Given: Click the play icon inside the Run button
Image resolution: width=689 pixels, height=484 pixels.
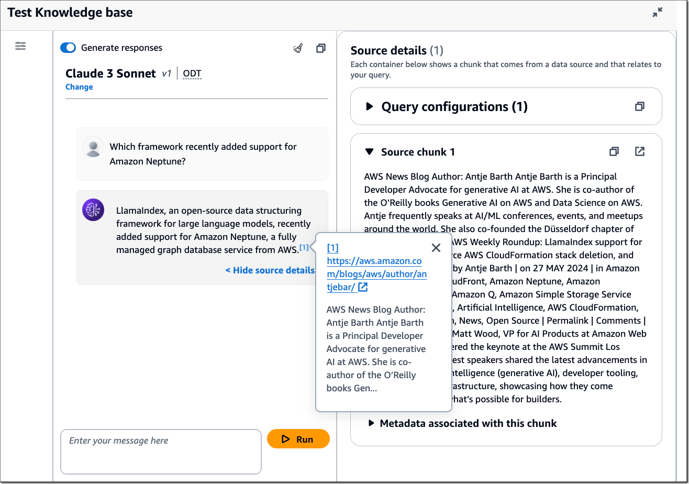Looking at the screenshot, I should point(286,438).
